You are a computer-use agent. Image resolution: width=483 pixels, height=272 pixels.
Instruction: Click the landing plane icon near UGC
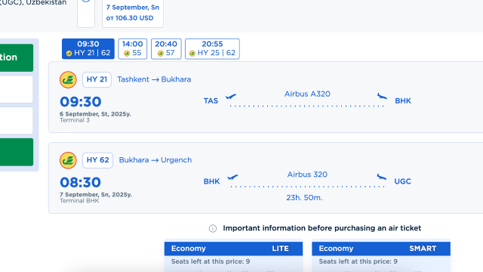click(x=382, y=177)
